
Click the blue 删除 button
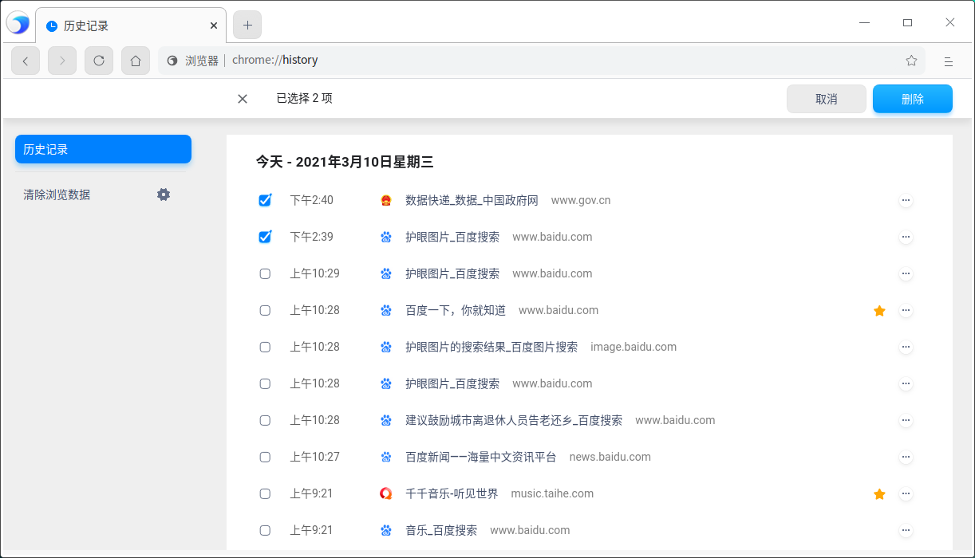[913, 99]
